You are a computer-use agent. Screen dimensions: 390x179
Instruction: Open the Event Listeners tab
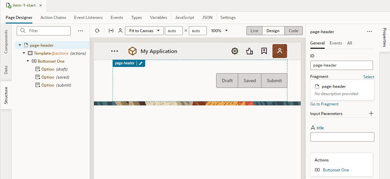pos(88,18)
